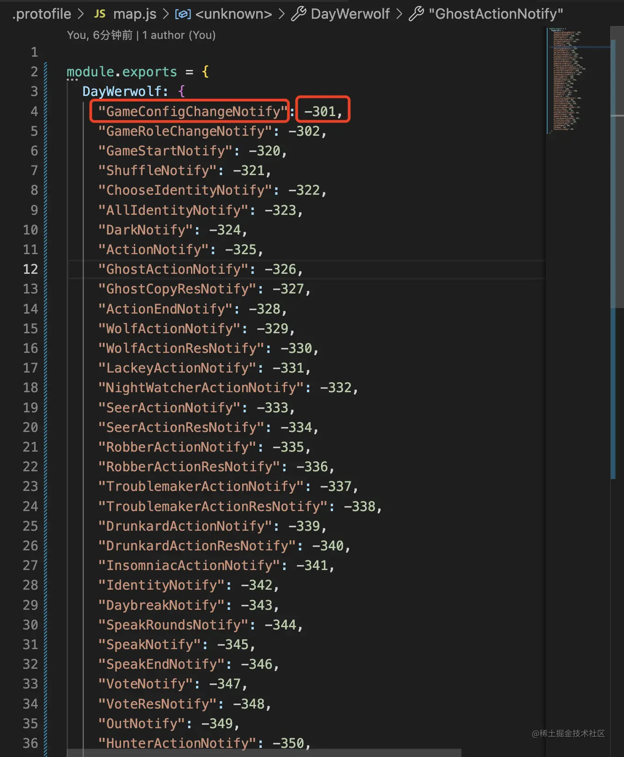Screen dimensions: 624x757
Task: Click the "DrunkardActionResNotify" key
Action: 197,546
